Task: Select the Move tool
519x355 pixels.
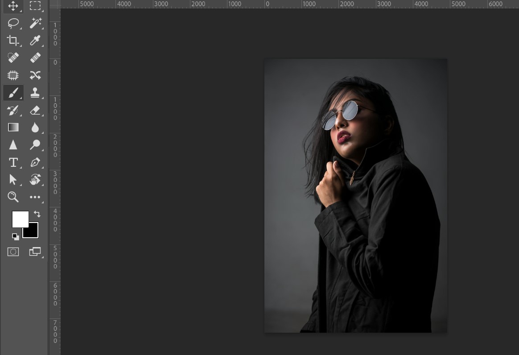Action: click(x=13, y=6)
